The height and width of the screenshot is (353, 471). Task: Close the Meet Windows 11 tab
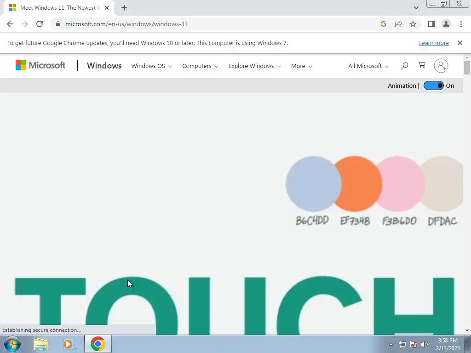point(107,8)
